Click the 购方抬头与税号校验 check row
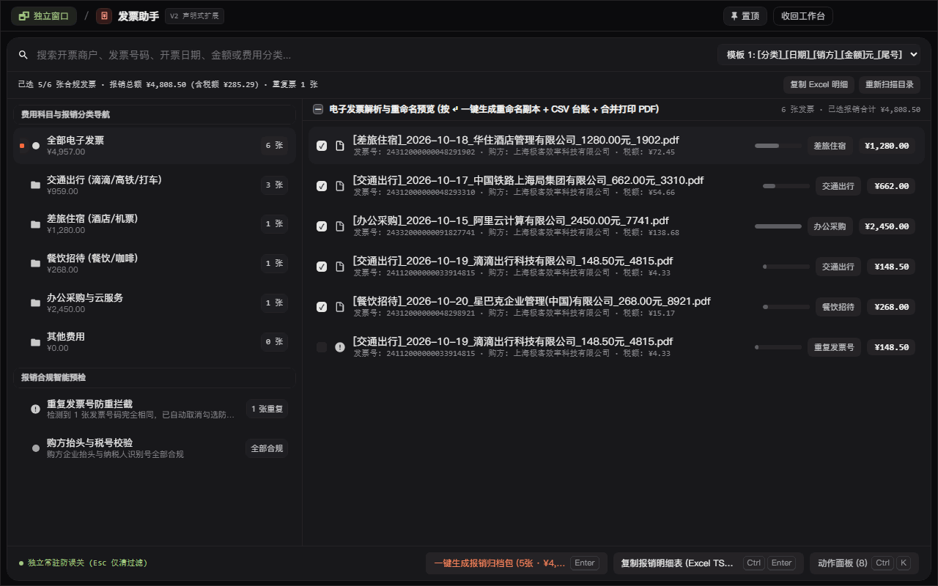The width and height of the screenshot is (938, 586). 155,448
